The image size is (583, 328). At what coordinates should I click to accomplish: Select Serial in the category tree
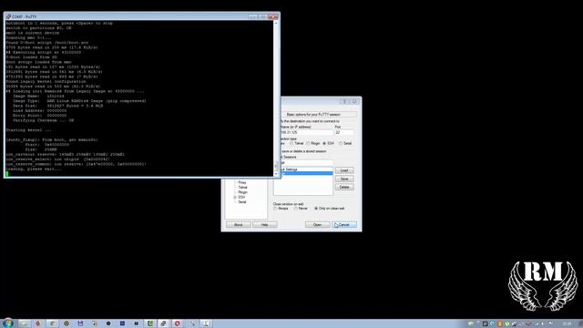point(242,202)
